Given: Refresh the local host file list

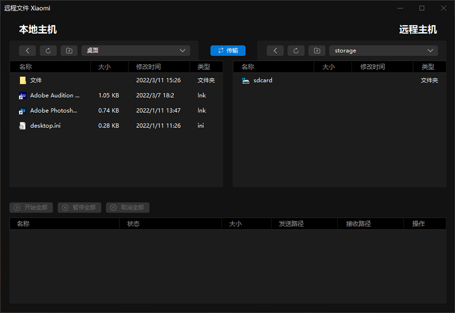Looking at the screenshot, I should (48, 51).
